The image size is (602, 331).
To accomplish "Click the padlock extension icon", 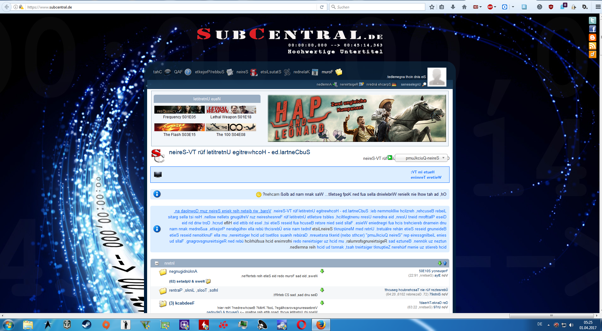I will pyautogui.click(x=574, y=7).
